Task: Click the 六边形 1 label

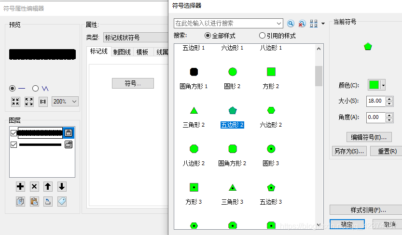Action: click(232, 48)
